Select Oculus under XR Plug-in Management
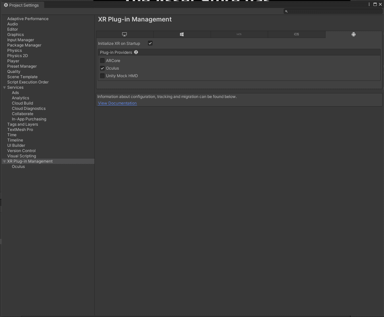The height and width of the screenshot is (317, 384). pyautogui.click(x=18, y=167)
